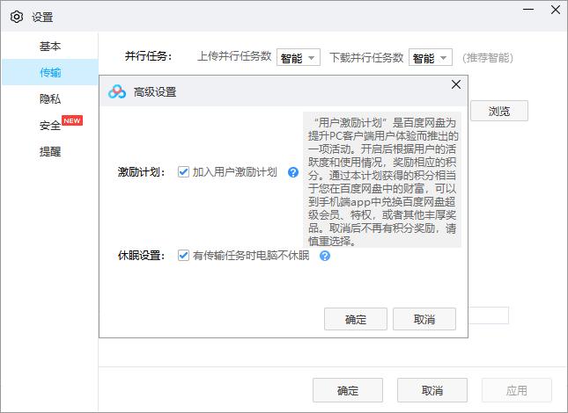Click 确定 at bottom of 设置 window
The height and width of the screenshot is (413, 568).
(348, 390)
